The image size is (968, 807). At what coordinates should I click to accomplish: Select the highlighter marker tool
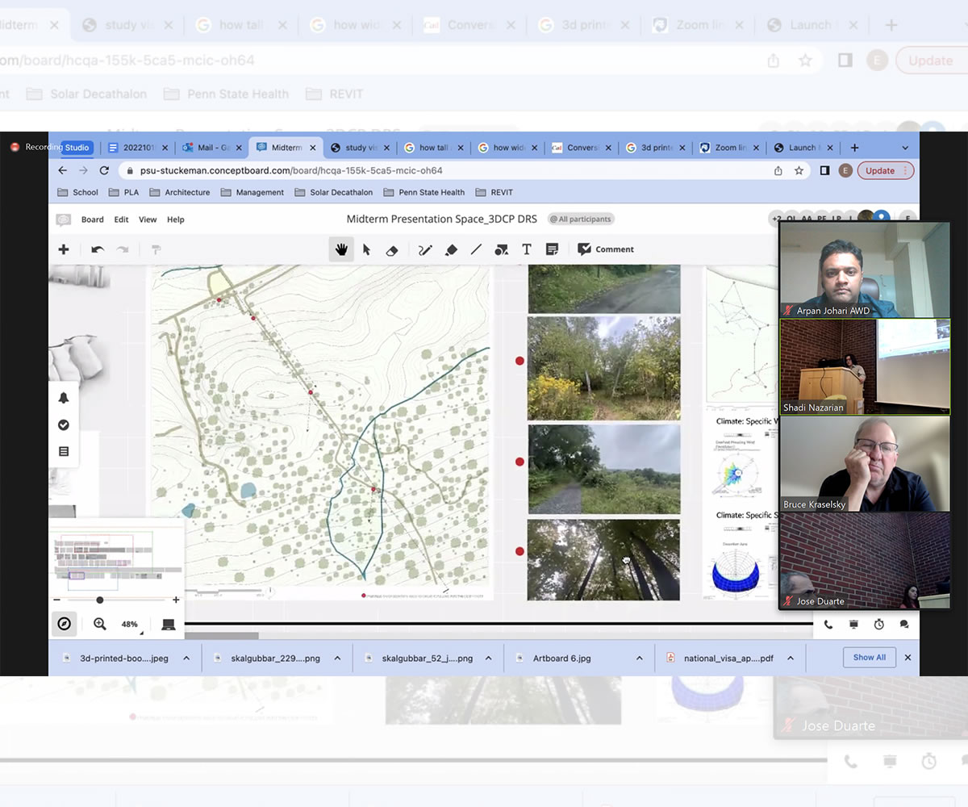tap(451, 249)
